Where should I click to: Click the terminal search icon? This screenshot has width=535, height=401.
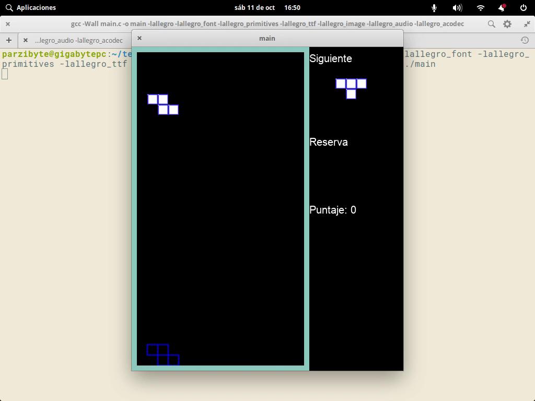click(x=491, y=24)
